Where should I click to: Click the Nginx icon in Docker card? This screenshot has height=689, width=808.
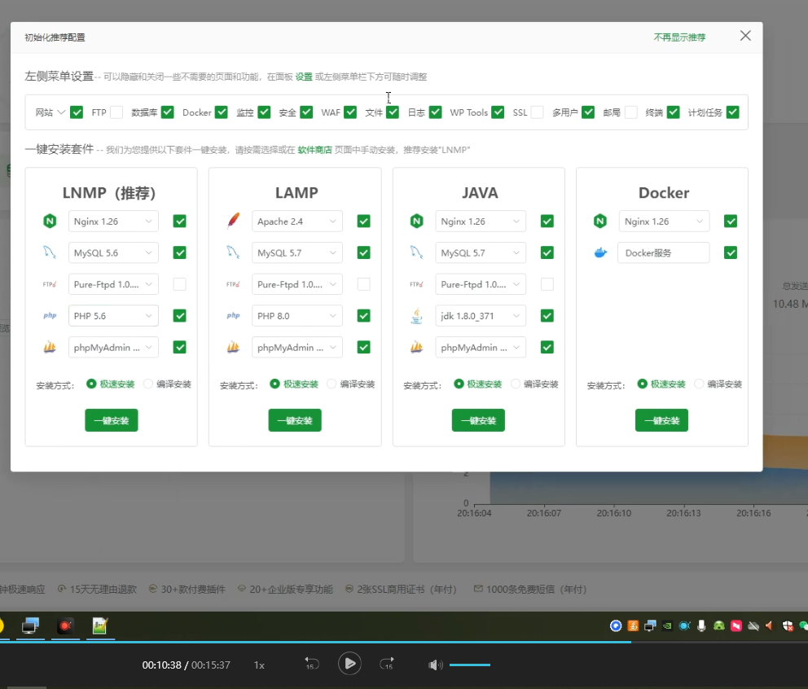(600, 222)
